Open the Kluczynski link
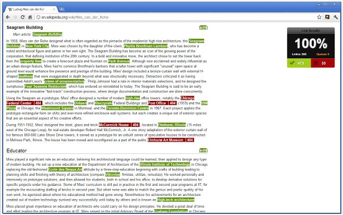This screenshot has height=215, width=343. (103, 103)
